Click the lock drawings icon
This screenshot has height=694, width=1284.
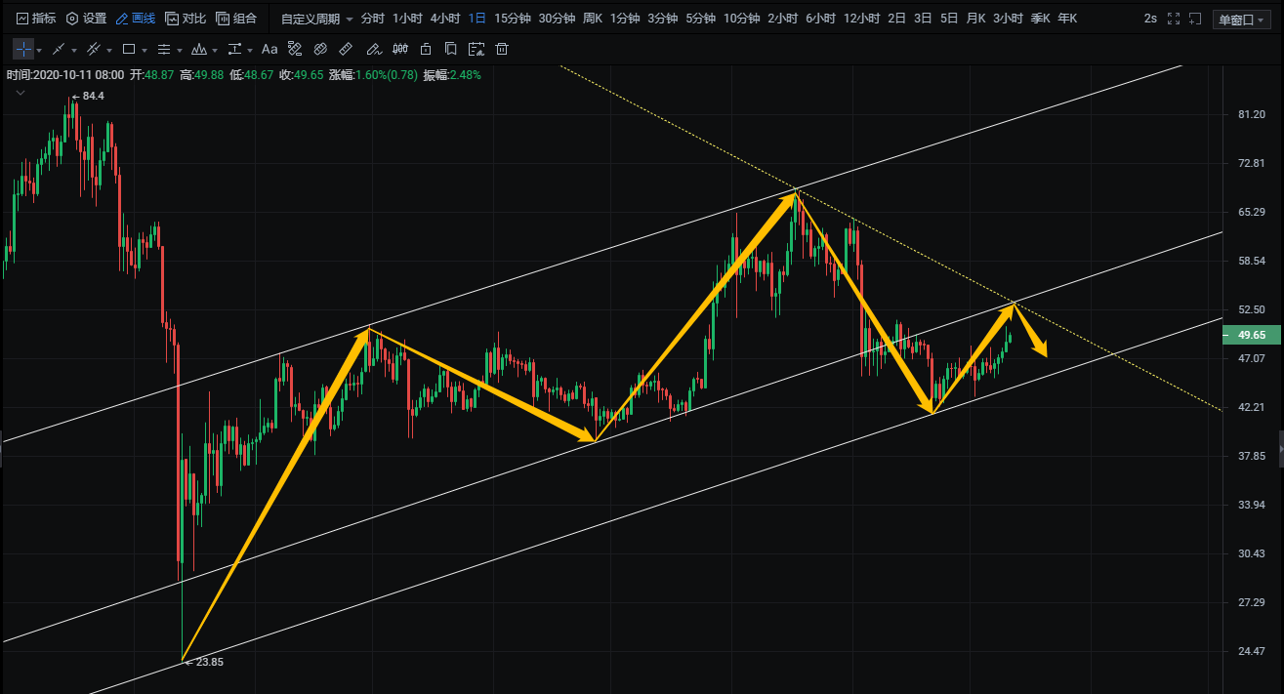point(425,49)
